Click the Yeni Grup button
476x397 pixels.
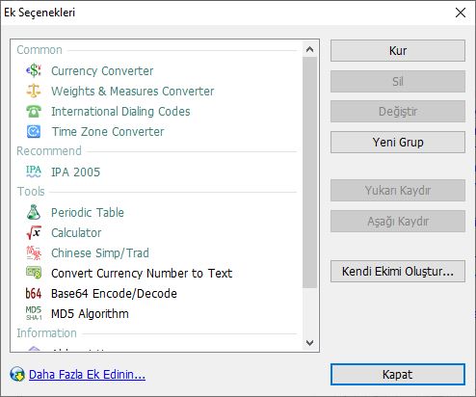coord(398,142)
